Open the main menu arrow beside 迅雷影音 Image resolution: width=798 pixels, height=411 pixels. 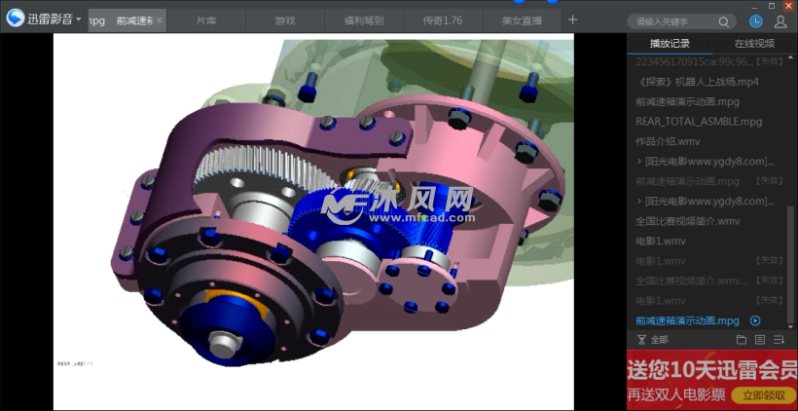pos(79,19)
